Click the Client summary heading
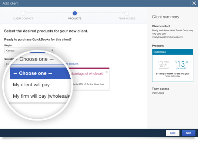Image resolution: width=198 pixels, height=146 pixels. pos(165,17)
